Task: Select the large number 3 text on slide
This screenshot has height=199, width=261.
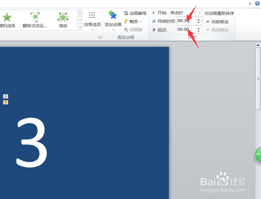Action: pos(32,143)
